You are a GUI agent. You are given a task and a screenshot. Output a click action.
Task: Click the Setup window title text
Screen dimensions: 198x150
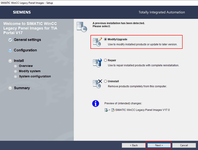27,3
